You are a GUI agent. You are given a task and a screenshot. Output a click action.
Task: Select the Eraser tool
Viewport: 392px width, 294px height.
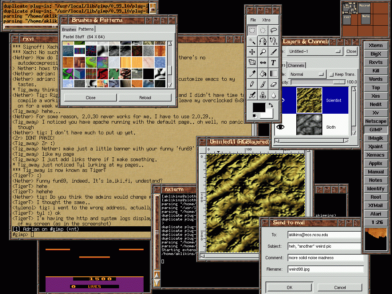pyautogui.click(x=273, y=84)
